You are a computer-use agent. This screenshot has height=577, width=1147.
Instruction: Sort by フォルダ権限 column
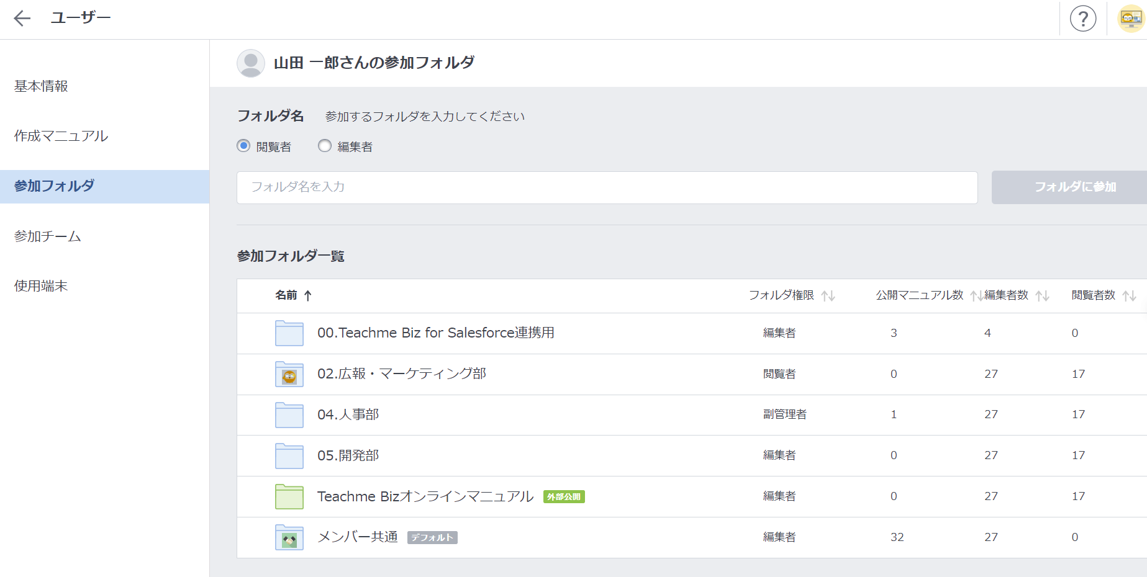point(828,296)
